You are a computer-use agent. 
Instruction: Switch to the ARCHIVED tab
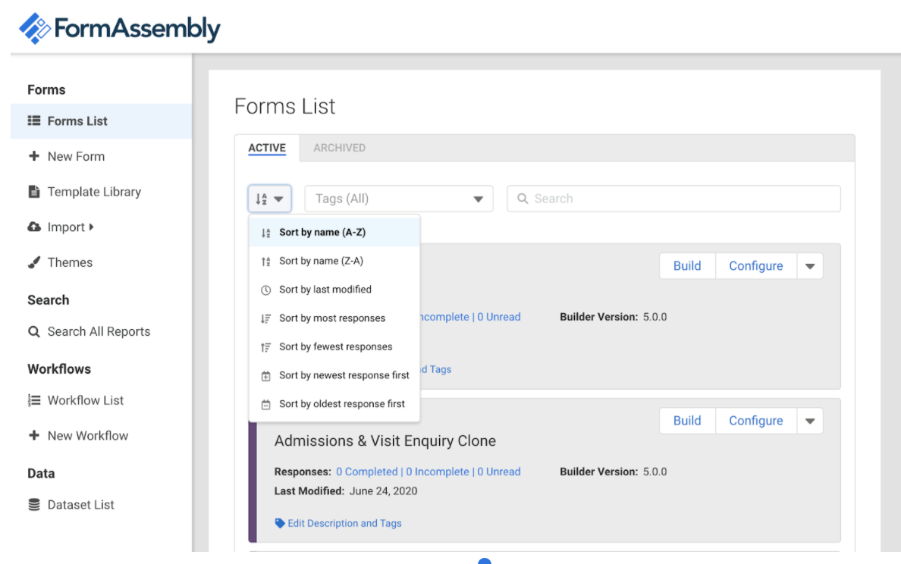339,148
